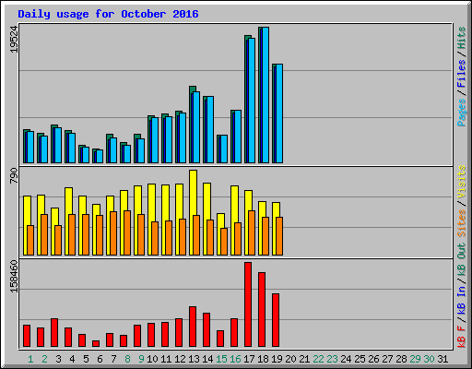Image resolution: width=472 pixels, height=369 pixels.
Task: Select day 27 on the date axis
Action: click(387, 359)
